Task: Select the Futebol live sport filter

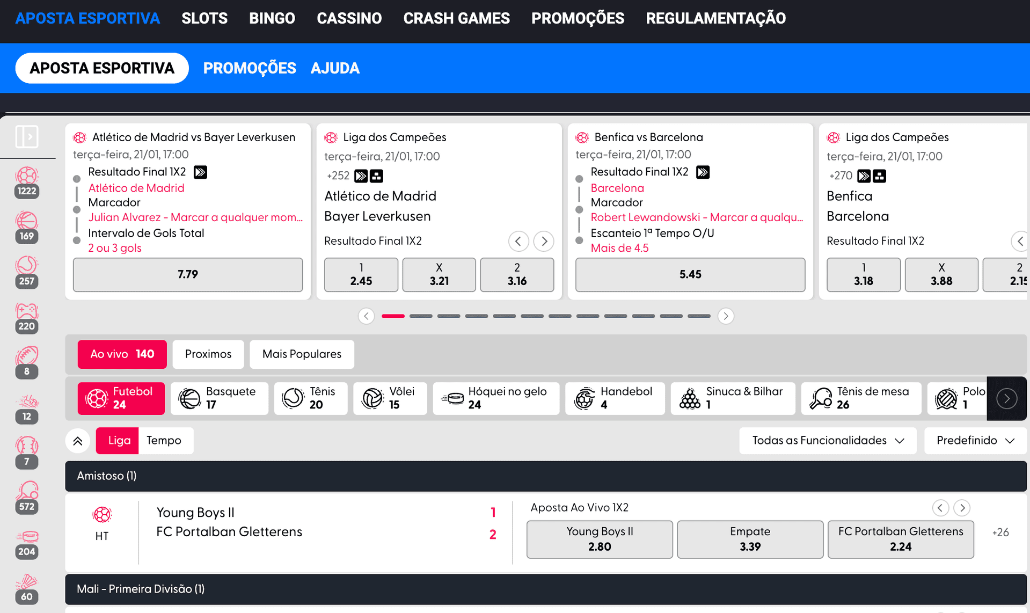Action: pos(121,398)
